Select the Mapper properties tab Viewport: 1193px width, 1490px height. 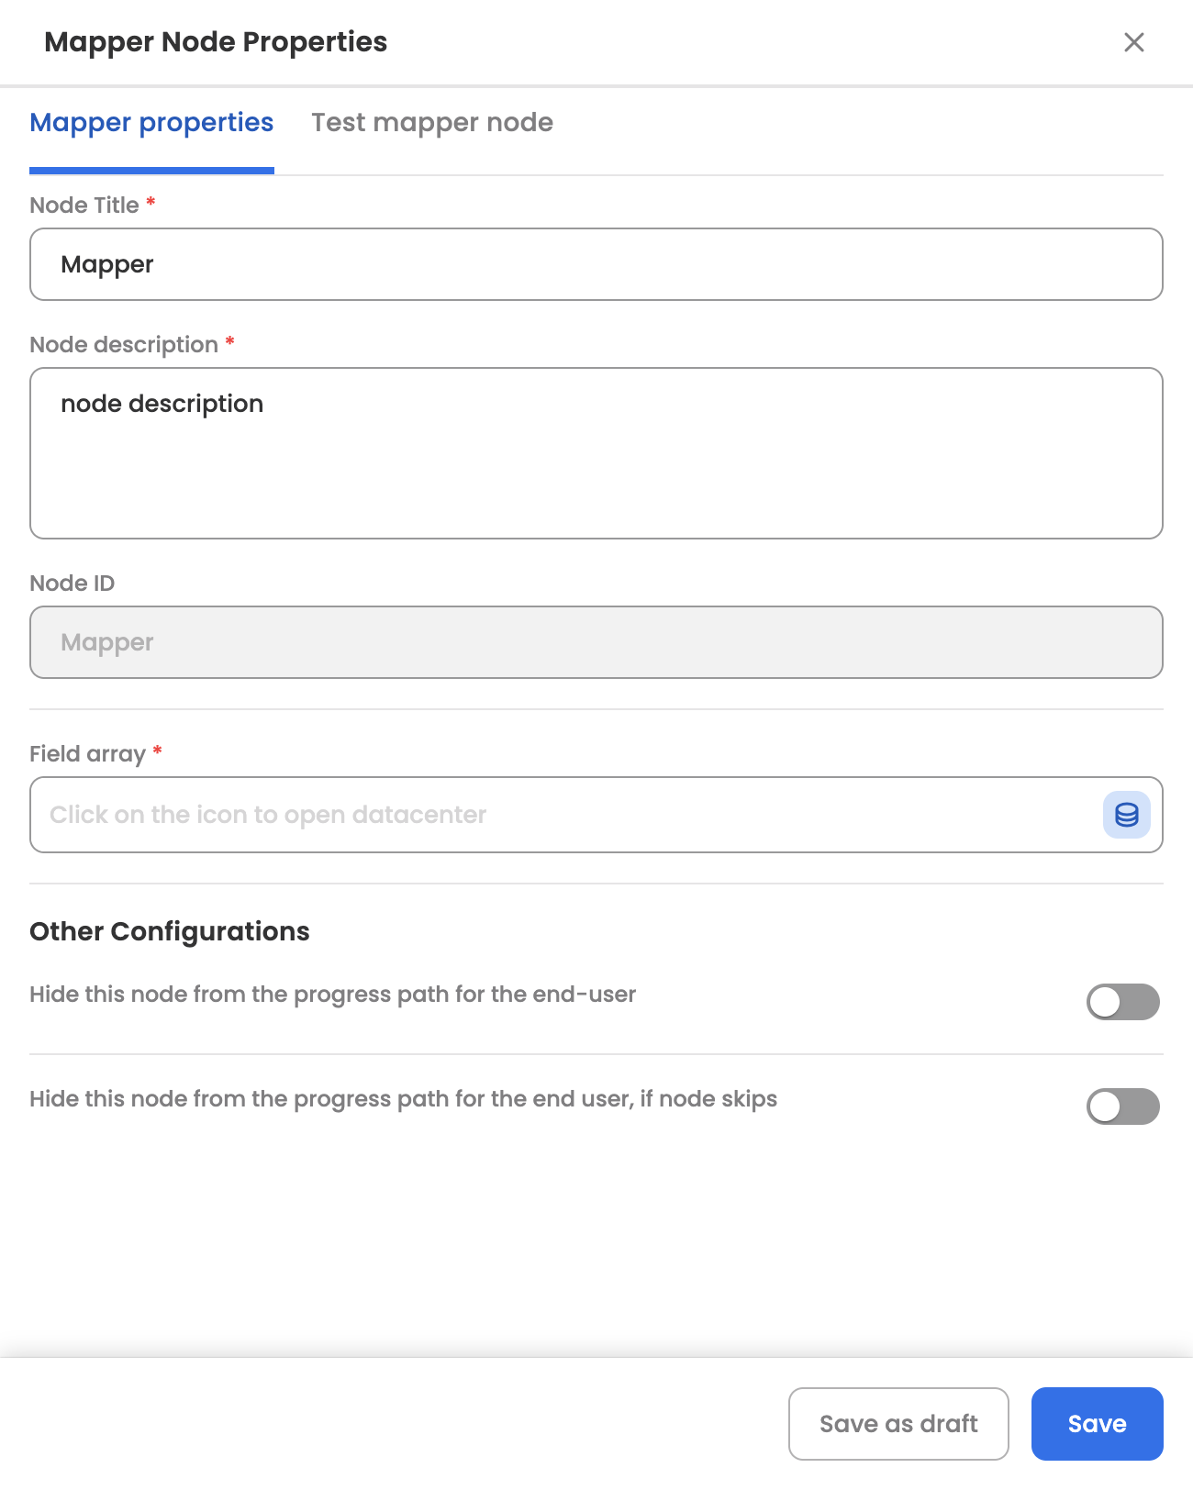pos(151,123)
